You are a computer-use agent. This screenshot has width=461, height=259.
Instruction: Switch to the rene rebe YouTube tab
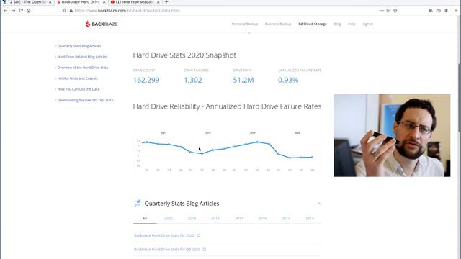coord(135,2)
